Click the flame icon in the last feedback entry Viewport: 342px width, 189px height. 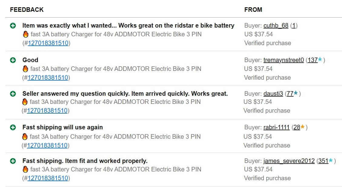(x=25, y=169)
